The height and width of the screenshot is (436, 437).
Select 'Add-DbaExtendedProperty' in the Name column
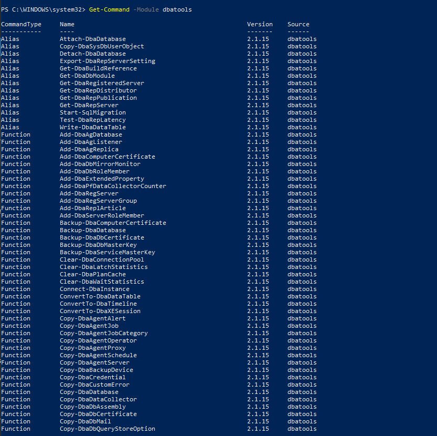tap(102, 179)
